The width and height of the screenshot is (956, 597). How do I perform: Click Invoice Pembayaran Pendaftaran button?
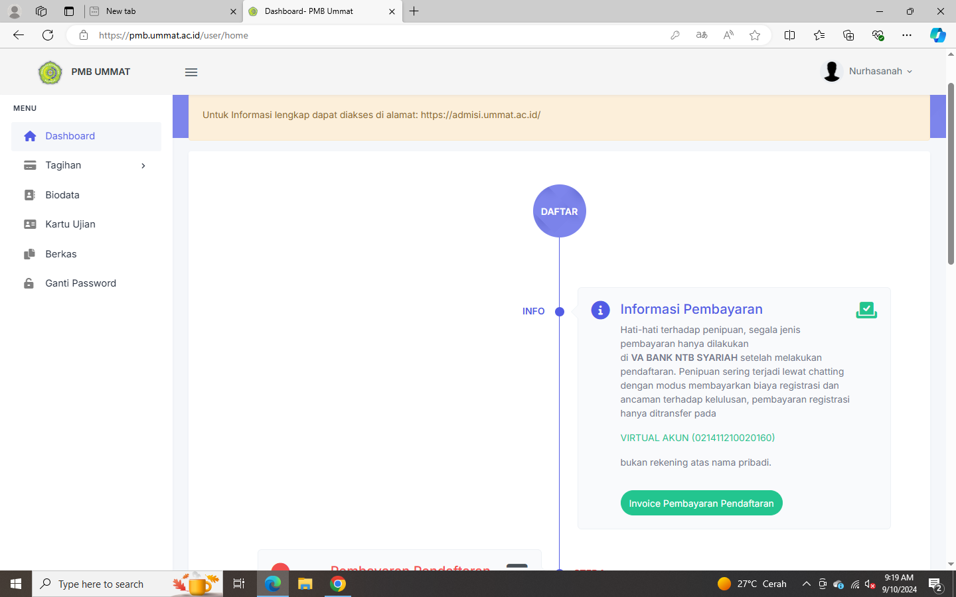click(x=701, y=503)
